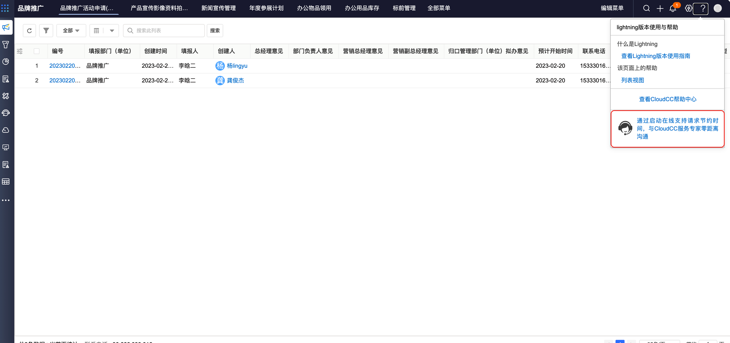The width and height of the screenshot is (730, 343).
Task: Click the 查看CloudCC帮助中心 link
Action: coord(667,99)
